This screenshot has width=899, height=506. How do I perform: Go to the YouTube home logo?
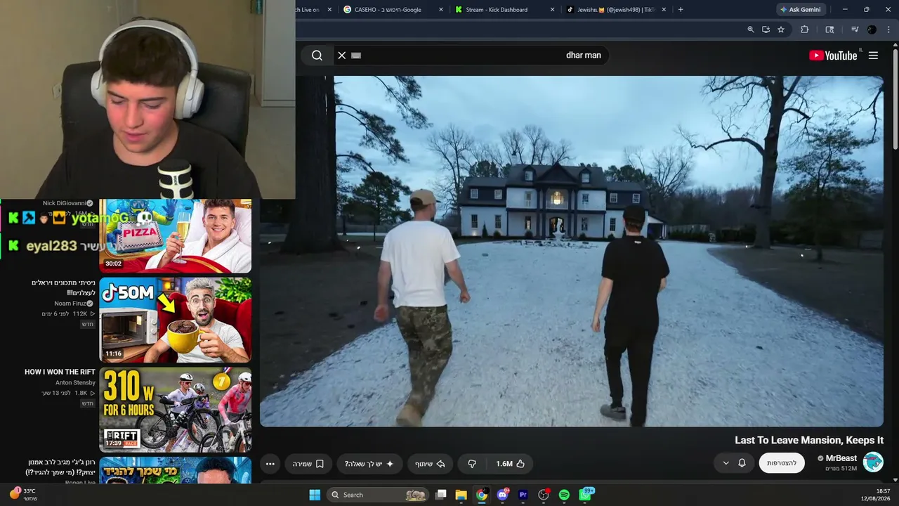click(833, 56)
